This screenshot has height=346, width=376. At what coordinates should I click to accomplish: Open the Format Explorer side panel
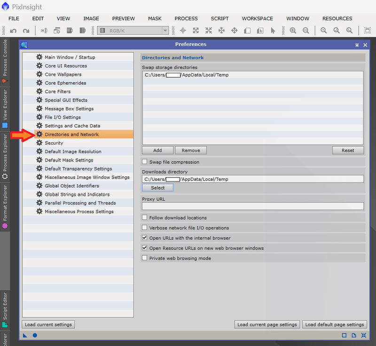[5, 207]
